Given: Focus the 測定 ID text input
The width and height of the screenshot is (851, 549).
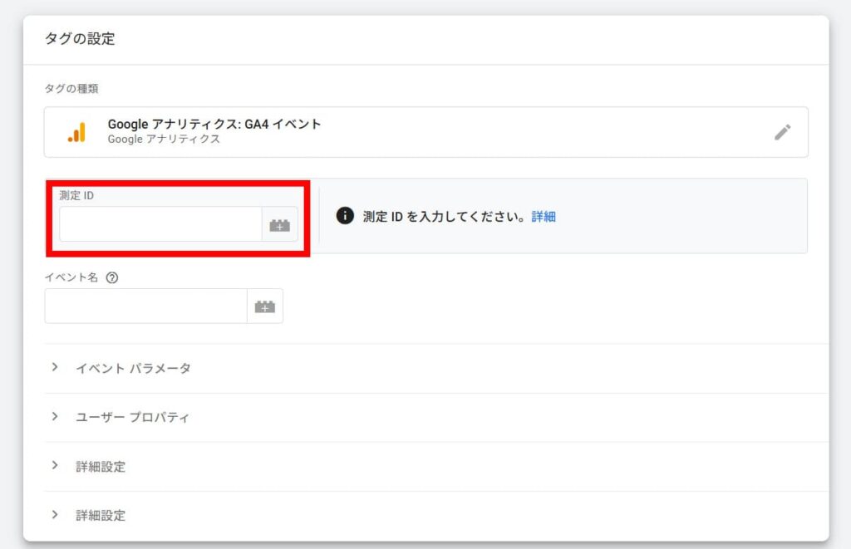Looking at the screenshot, I should [160, 224].
